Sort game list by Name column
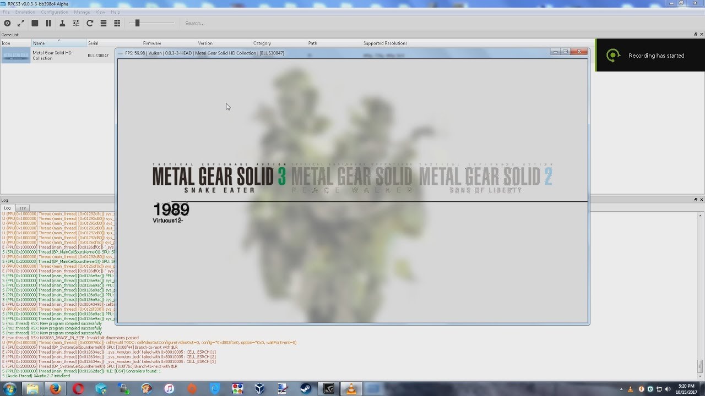This screenshot has width=705, height=396. (x=59, y=43)
